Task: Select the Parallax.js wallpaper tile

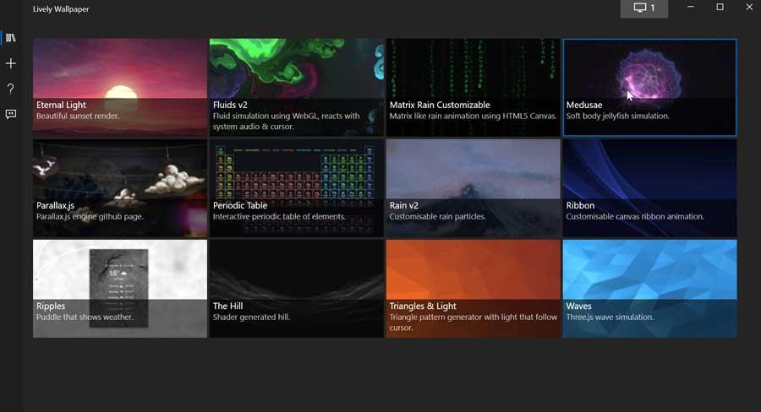Action: [x=120, y=188]
